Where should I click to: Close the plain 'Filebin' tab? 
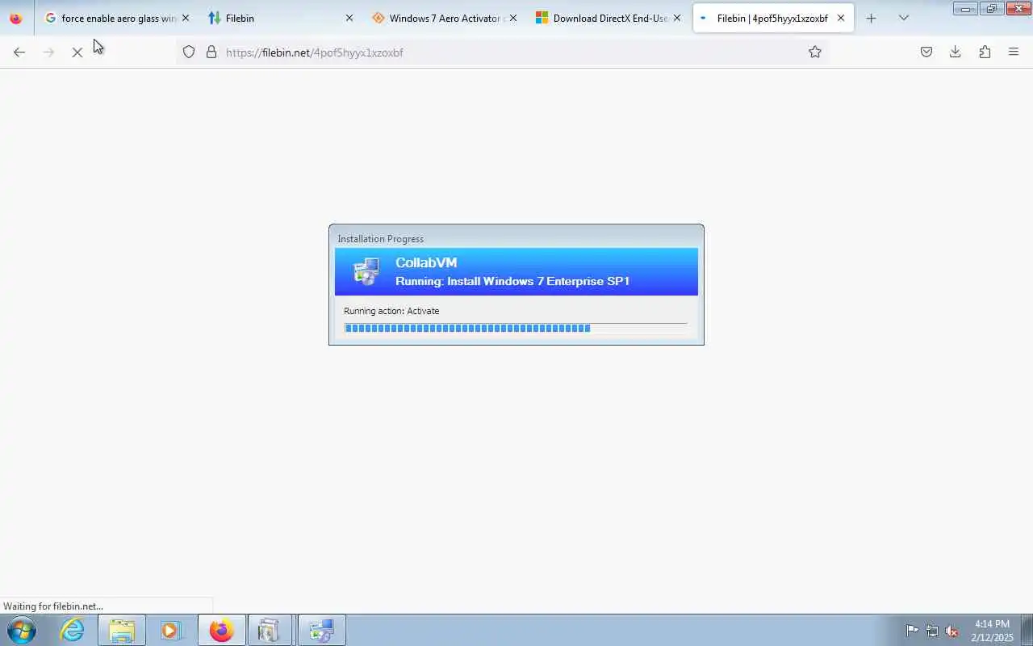[349, 18]
